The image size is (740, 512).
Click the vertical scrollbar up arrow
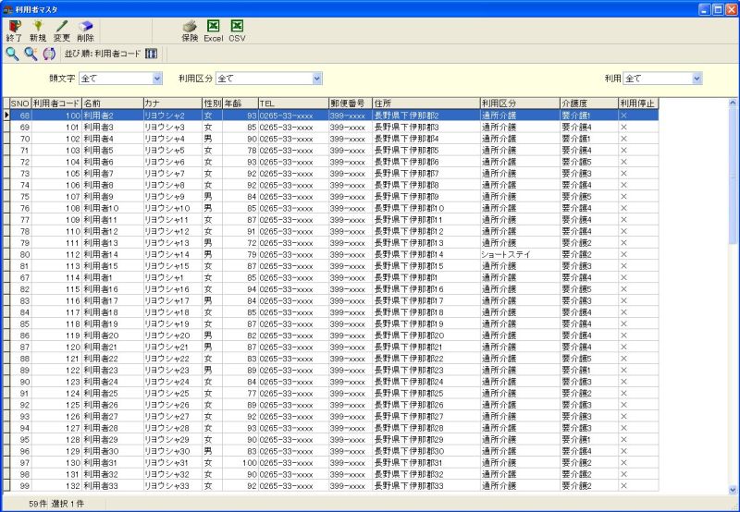click(x=733, y=103)
